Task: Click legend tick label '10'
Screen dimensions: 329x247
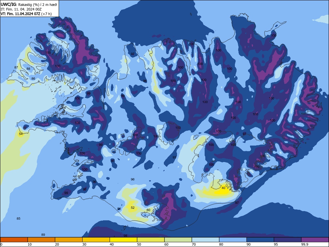Action: tap(30, 244)
